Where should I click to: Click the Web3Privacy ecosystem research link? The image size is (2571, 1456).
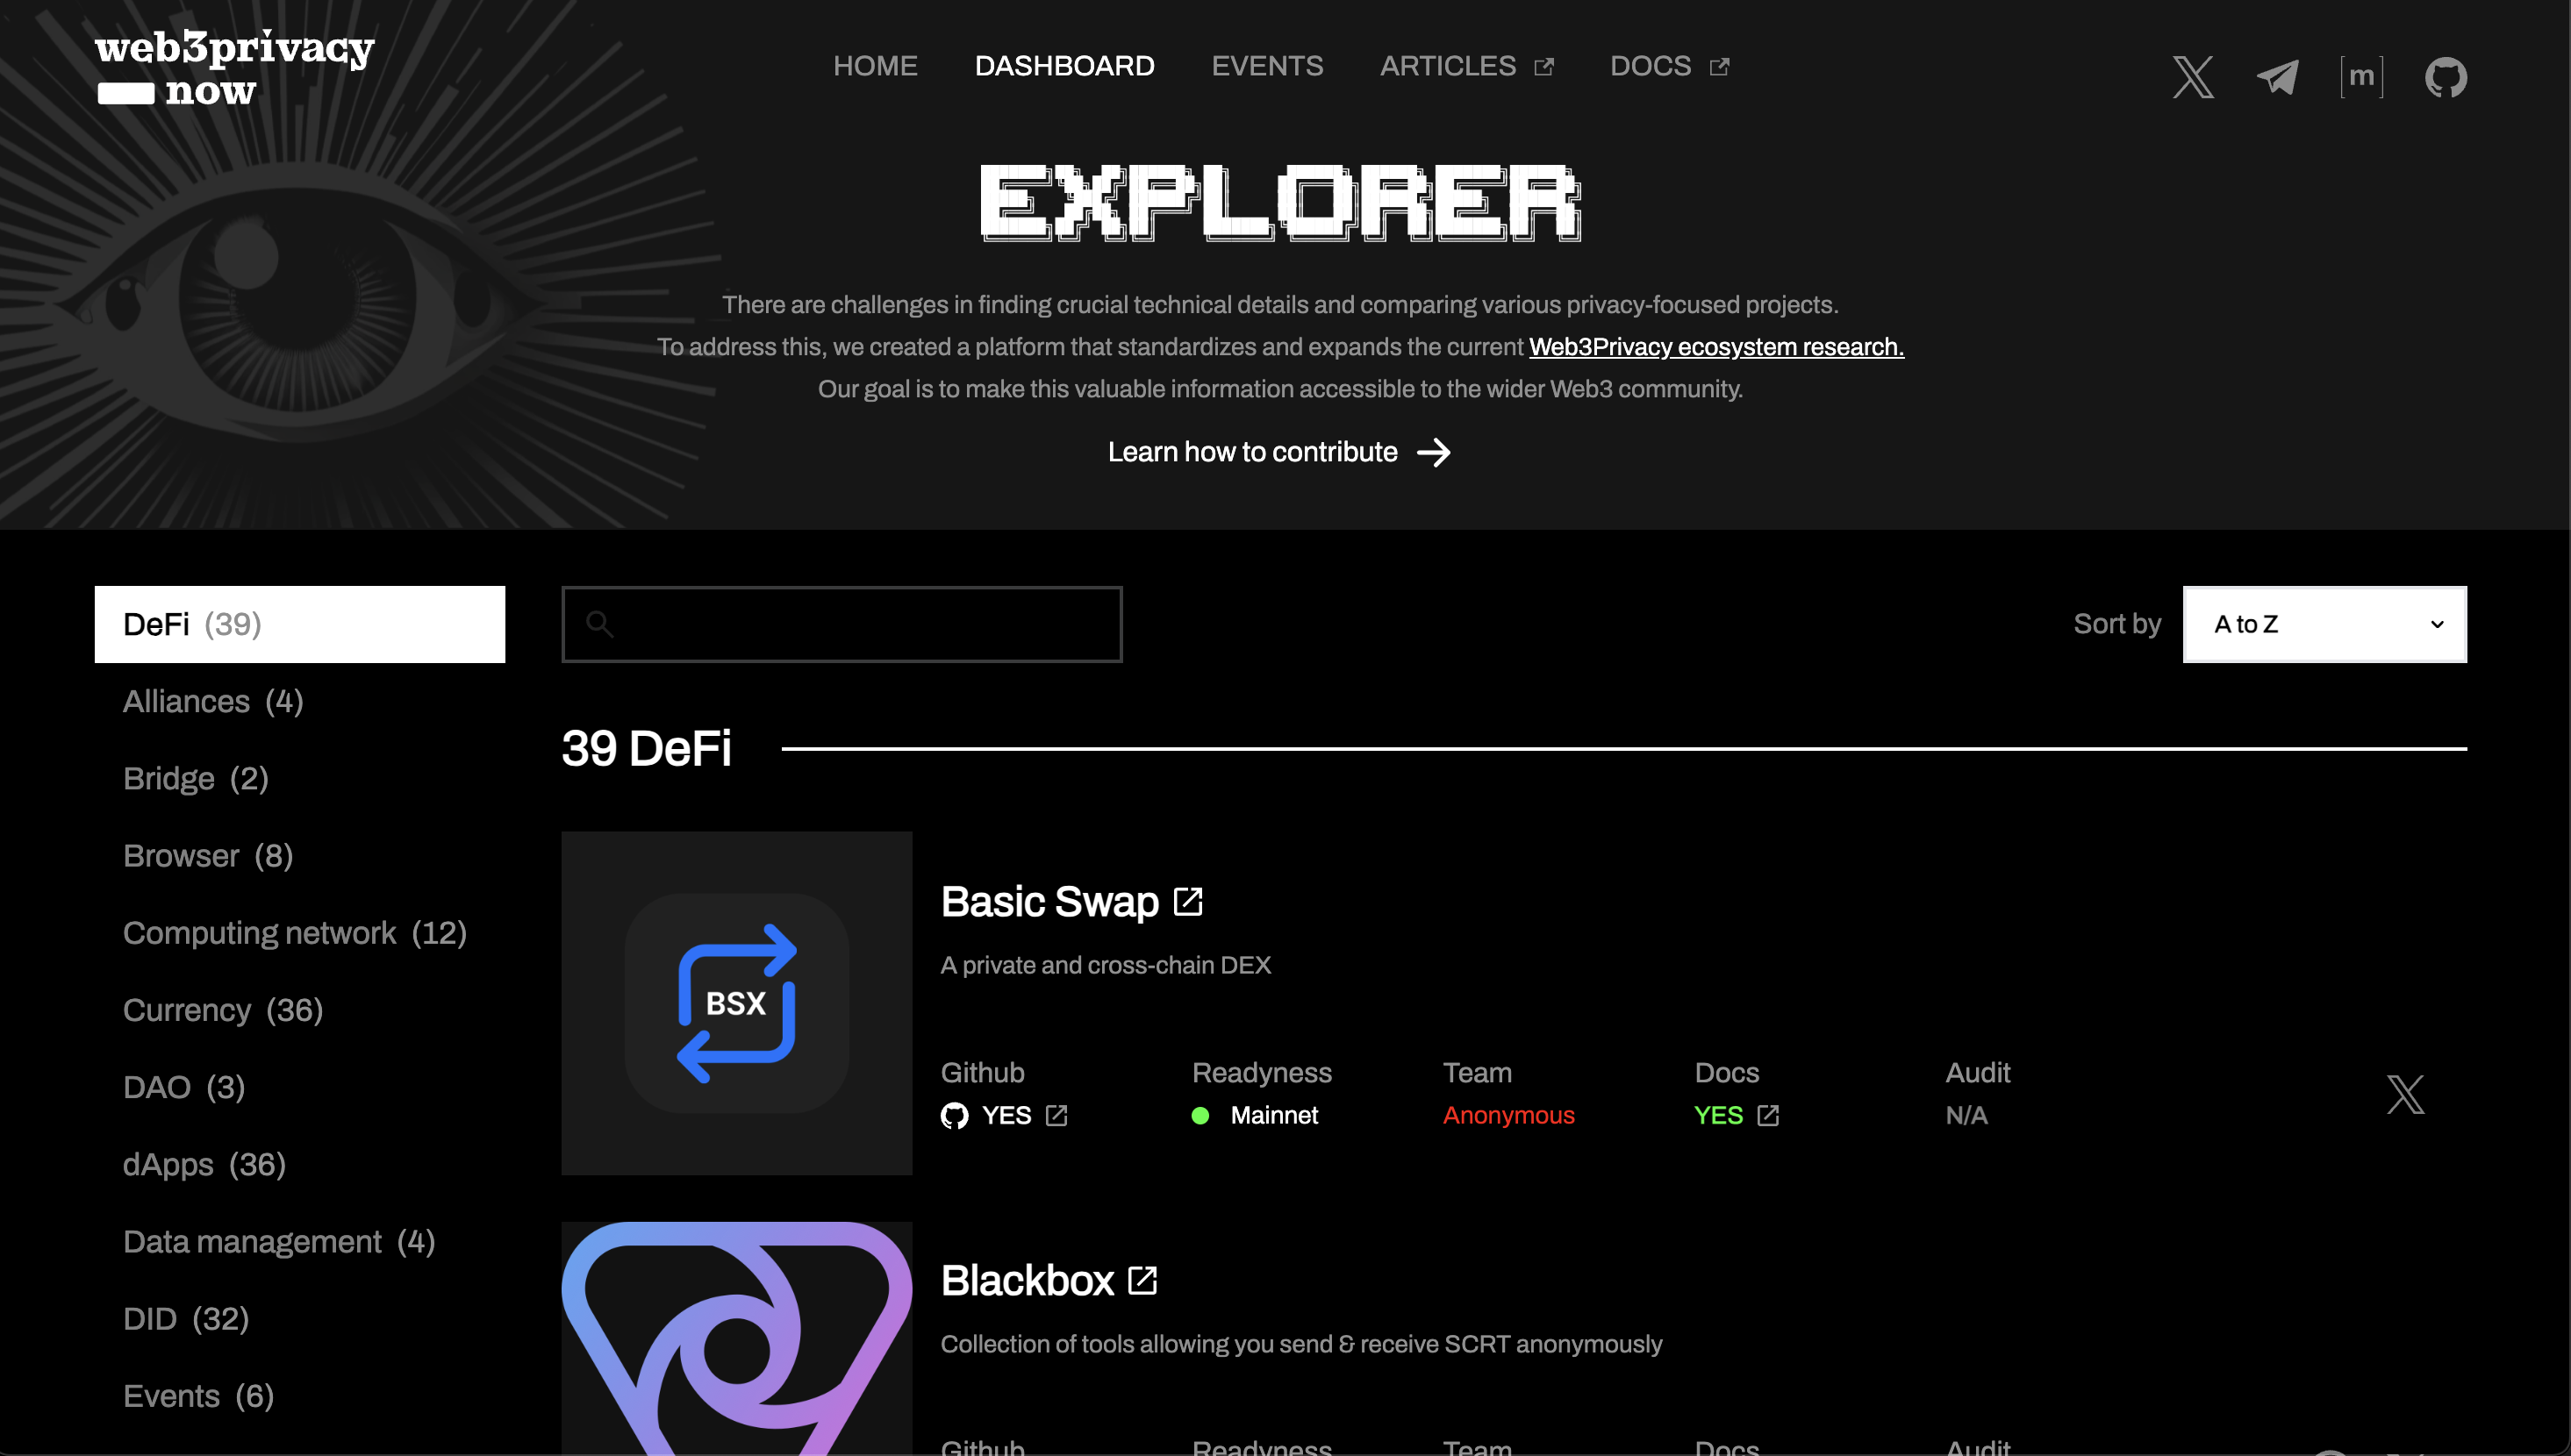pyautogui.click(x=1715, y=347)
